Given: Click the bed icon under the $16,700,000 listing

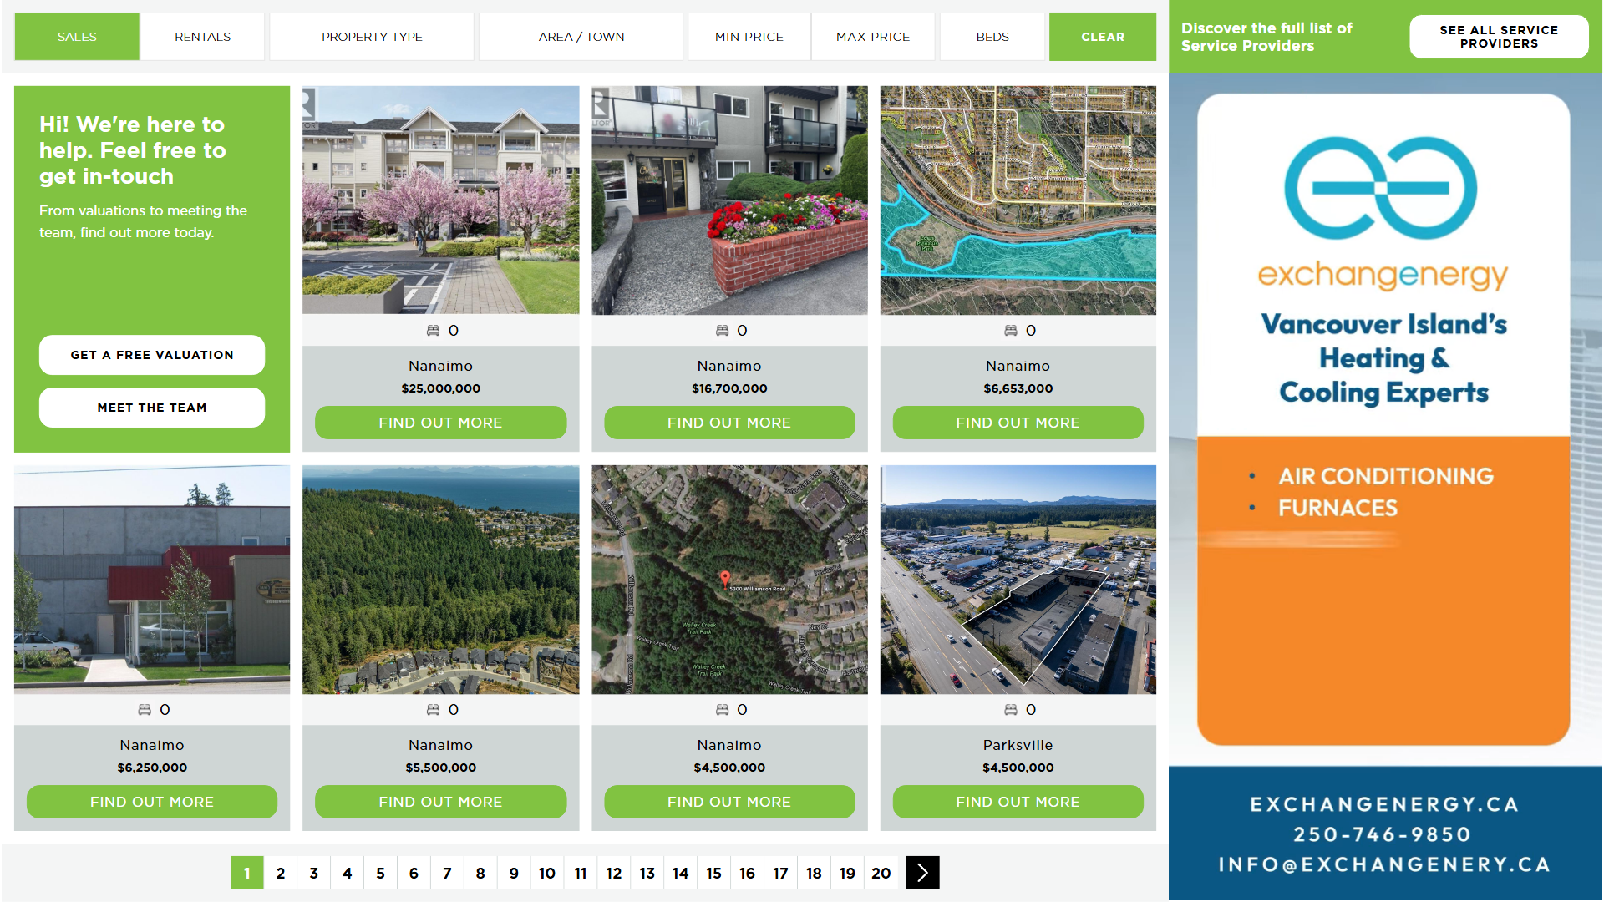Looking at the screenshot, I should (x=722, y=331).
